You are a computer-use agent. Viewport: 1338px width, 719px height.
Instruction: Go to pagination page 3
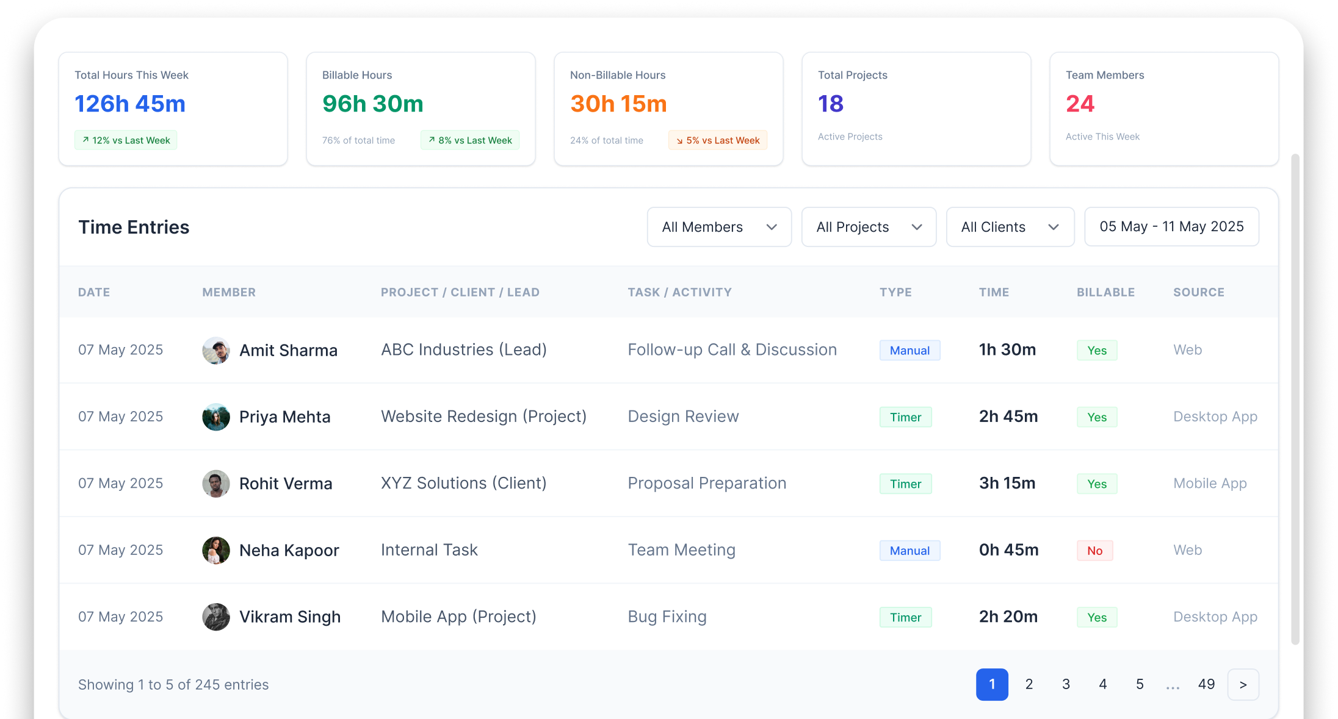[x=1066, y=684]
